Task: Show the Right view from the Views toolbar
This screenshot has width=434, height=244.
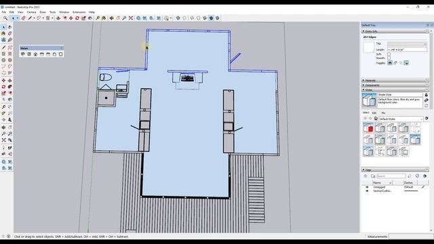Action: (x=42, y=54)
